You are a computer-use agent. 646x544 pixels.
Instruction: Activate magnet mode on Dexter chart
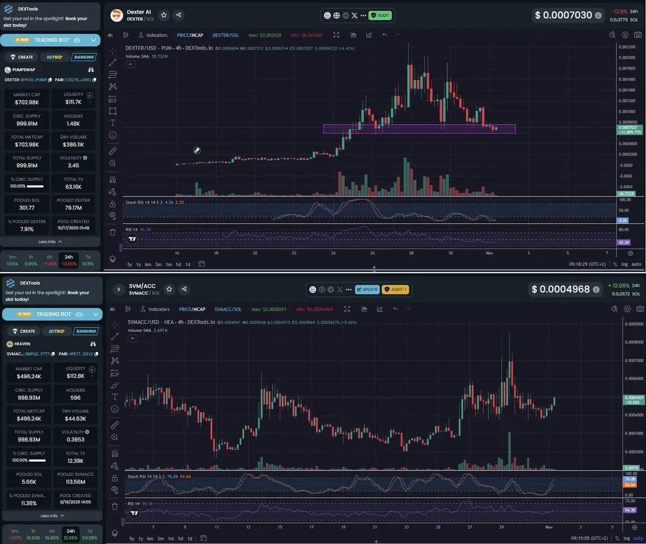pos(113,180)
